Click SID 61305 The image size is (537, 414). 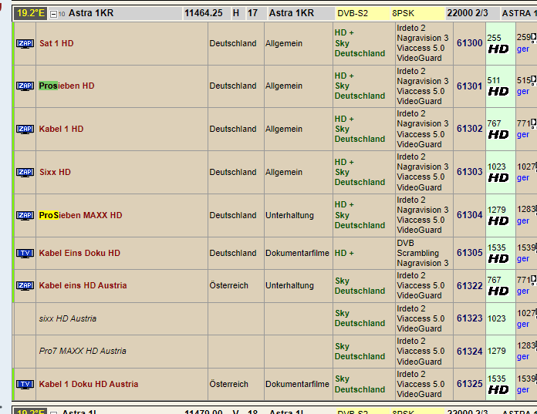pyautogui.click(x=470, y=253)
